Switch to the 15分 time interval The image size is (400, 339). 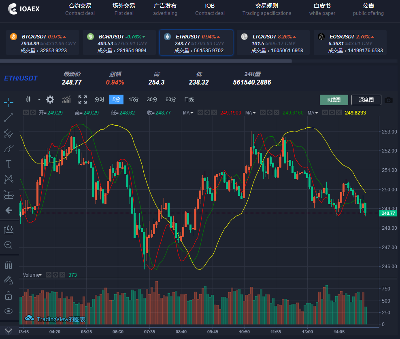(x=134, y=100)
